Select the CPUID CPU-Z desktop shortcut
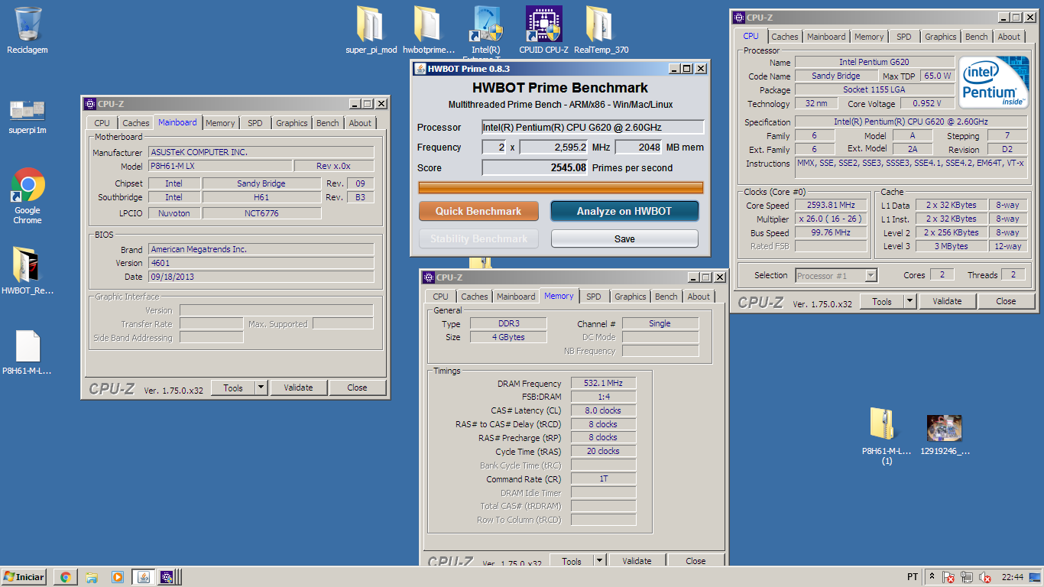This screenshot has height=587, width=1044. coord(543,24)
